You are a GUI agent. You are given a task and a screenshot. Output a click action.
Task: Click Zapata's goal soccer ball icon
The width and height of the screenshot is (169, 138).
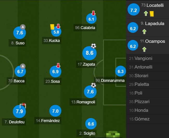(93, 46)
